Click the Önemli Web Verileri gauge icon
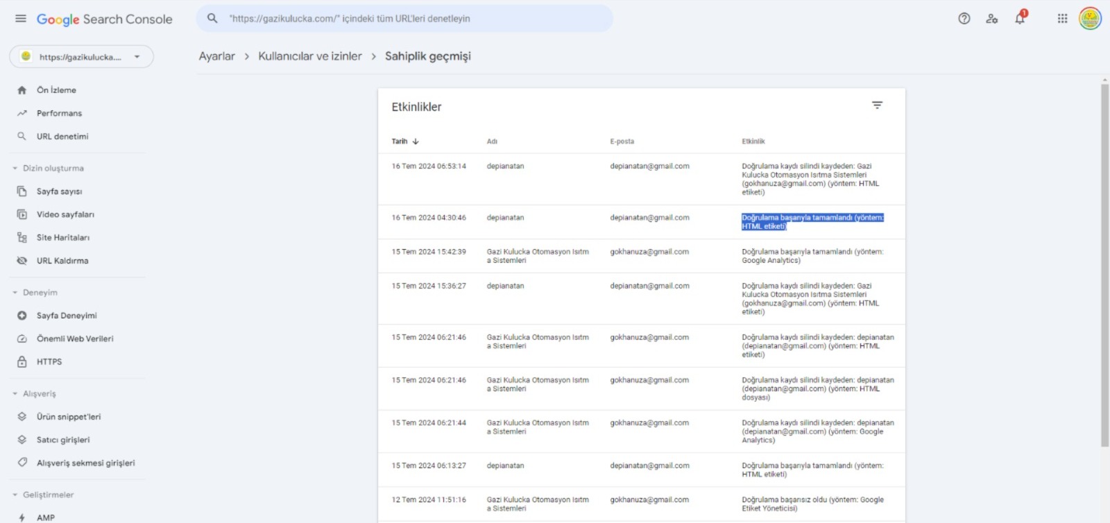This screenshot has height=523, width=1110. (x=22, y=338)
